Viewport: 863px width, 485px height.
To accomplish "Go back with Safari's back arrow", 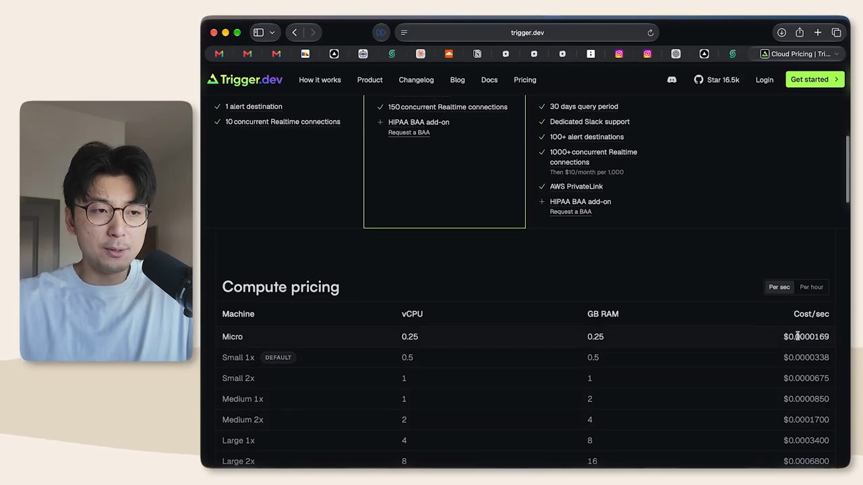I will (295, 32).
